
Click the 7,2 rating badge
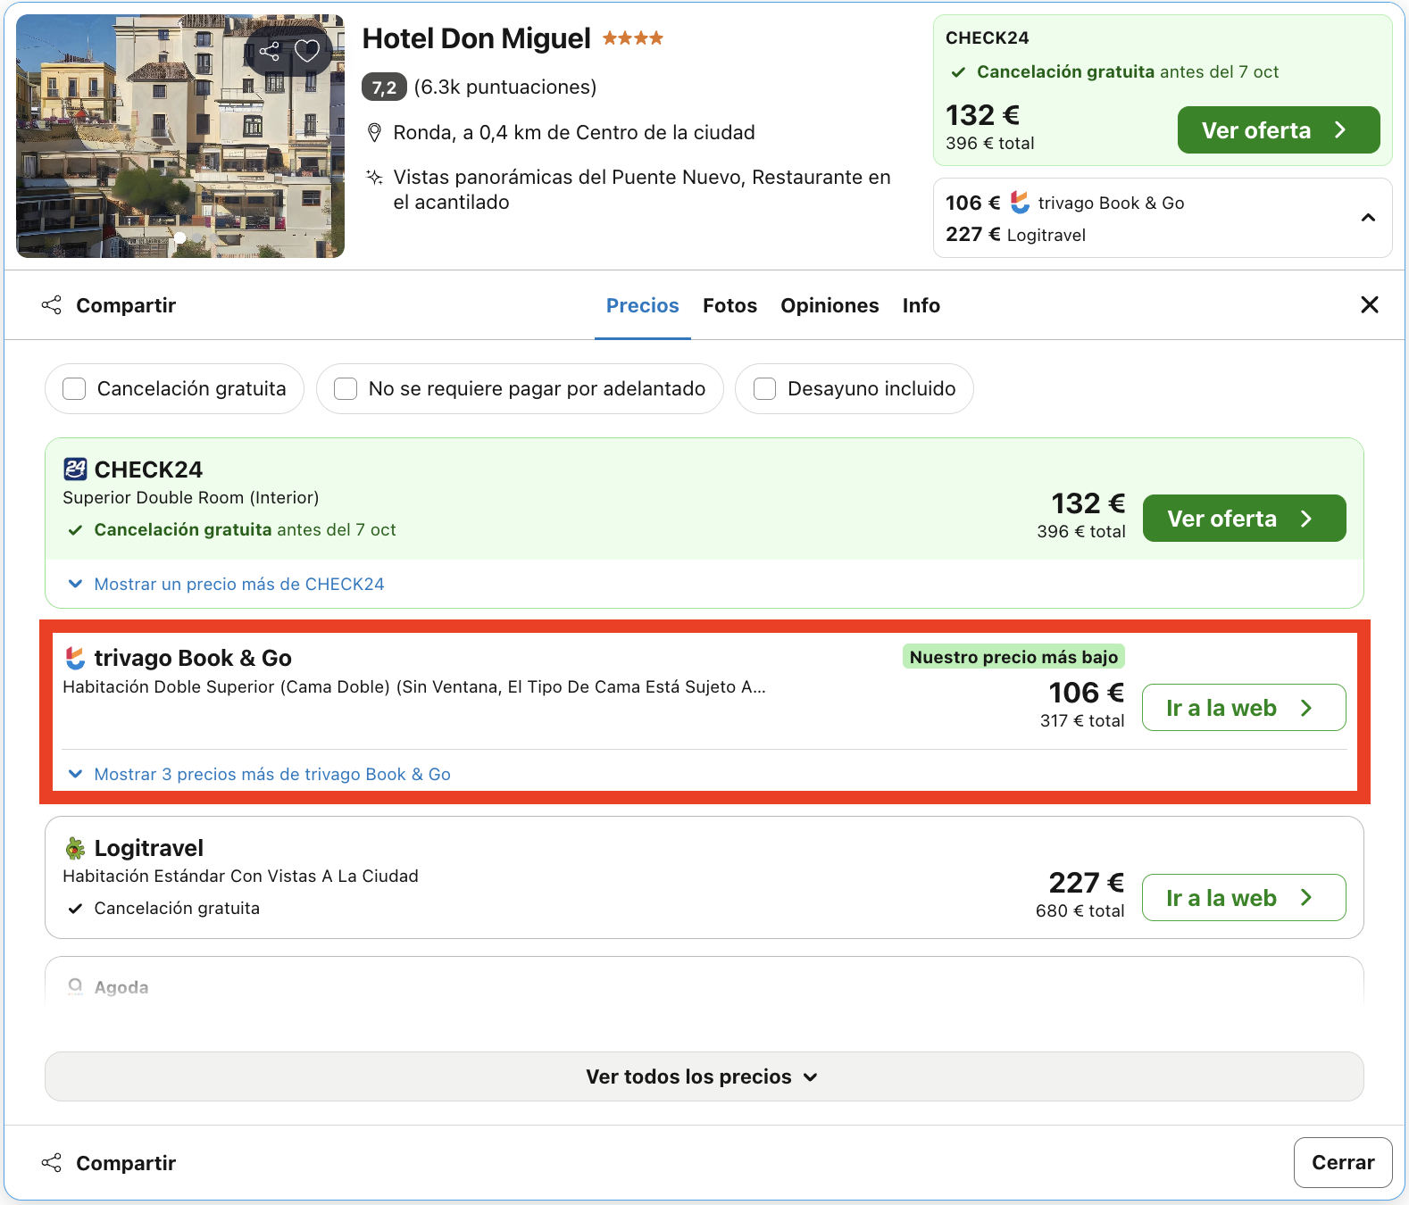tap(384, 87)
